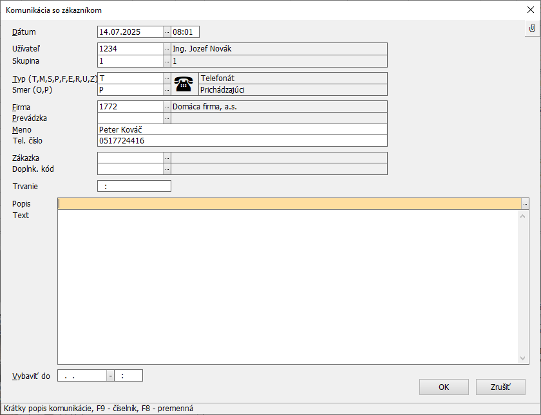The height and width of the screenshot is (415, 541).
Task: Open the Vybaviť do date picker
Action: coord(110,376)
